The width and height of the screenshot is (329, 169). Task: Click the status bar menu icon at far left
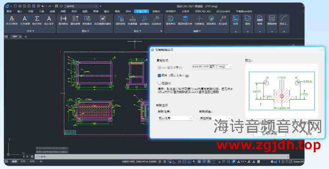point(6,162)
